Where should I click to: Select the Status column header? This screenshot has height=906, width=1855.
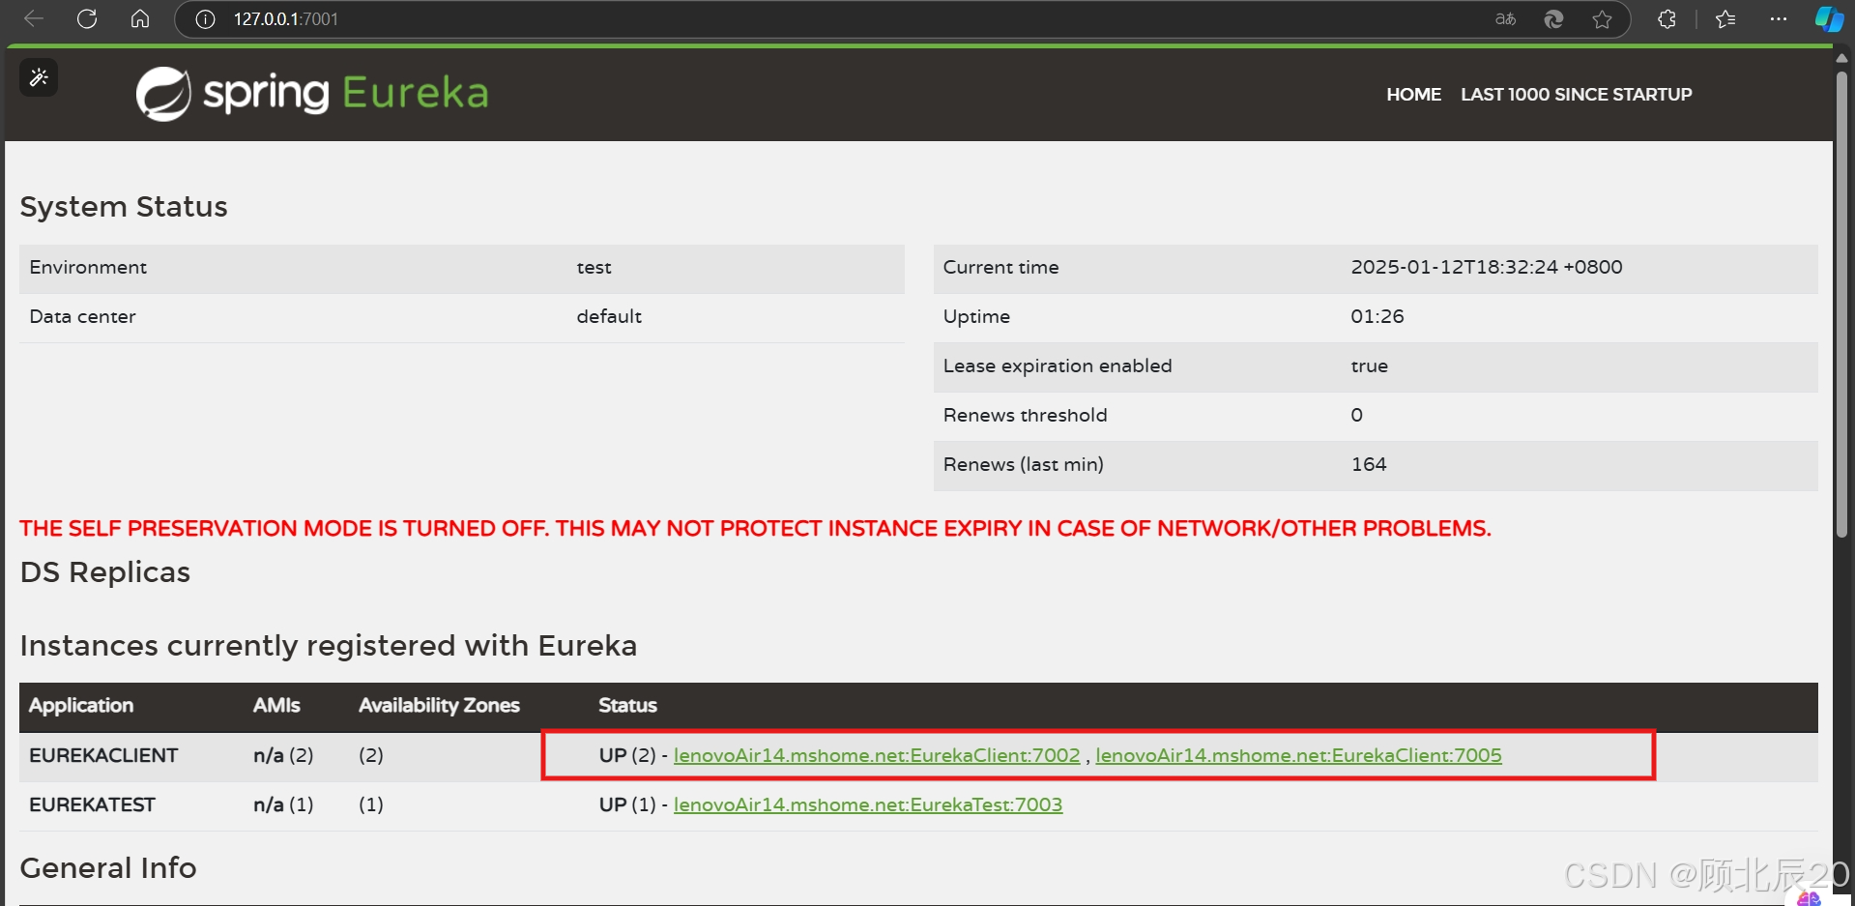627,705
